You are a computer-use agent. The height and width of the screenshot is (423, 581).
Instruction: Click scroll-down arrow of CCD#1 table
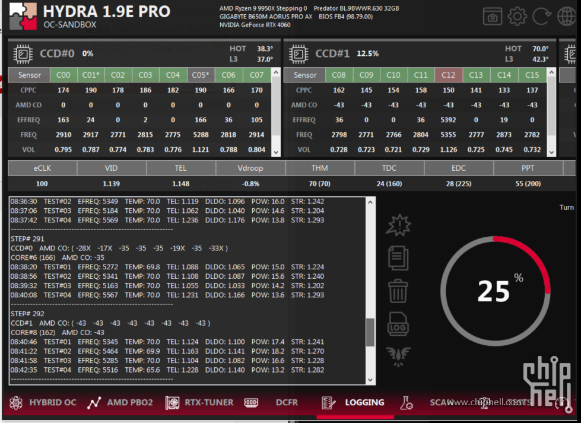[x=551, y=152]
